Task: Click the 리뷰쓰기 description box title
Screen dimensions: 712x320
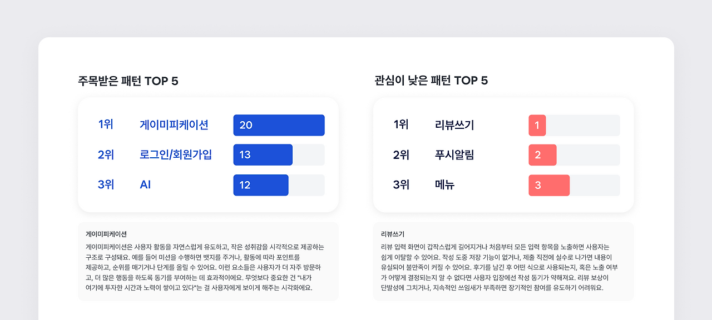Action: (x=393, y=234)
